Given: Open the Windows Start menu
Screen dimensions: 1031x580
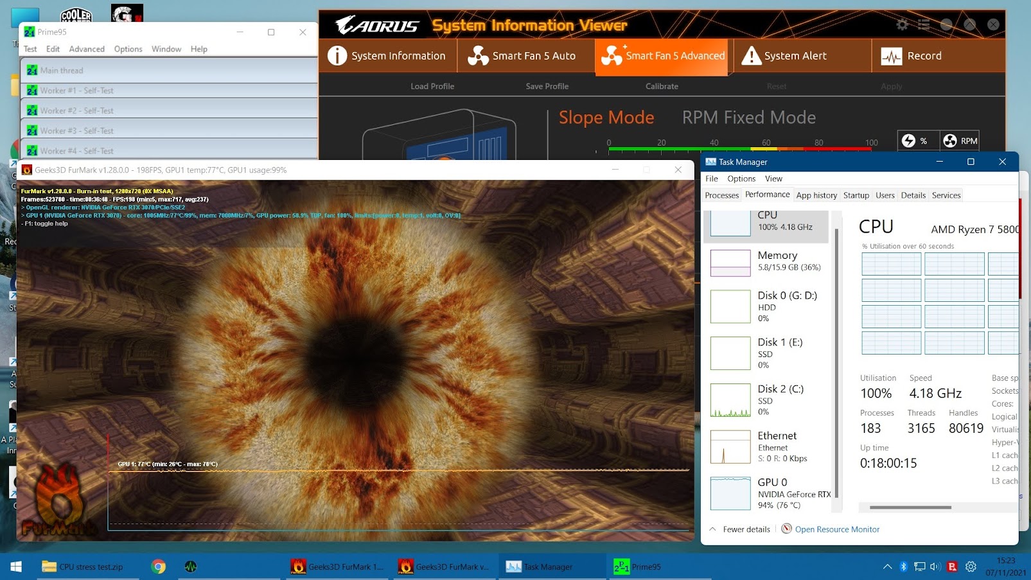Looking at the screenshot, I should tap(16, 567).
